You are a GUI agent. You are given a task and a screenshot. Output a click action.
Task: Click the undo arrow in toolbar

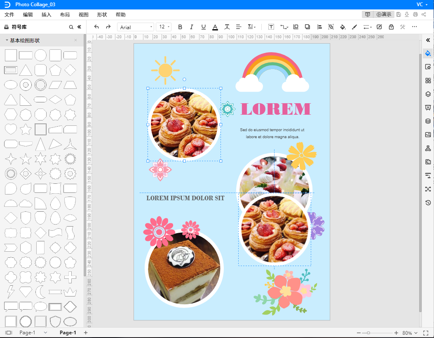96,27
